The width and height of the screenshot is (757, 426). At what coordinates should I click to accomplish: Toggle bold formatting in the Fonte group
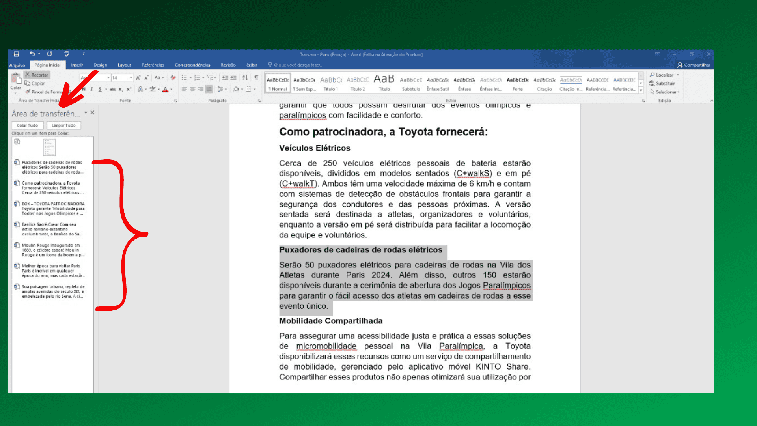click(x=84, y=90)
